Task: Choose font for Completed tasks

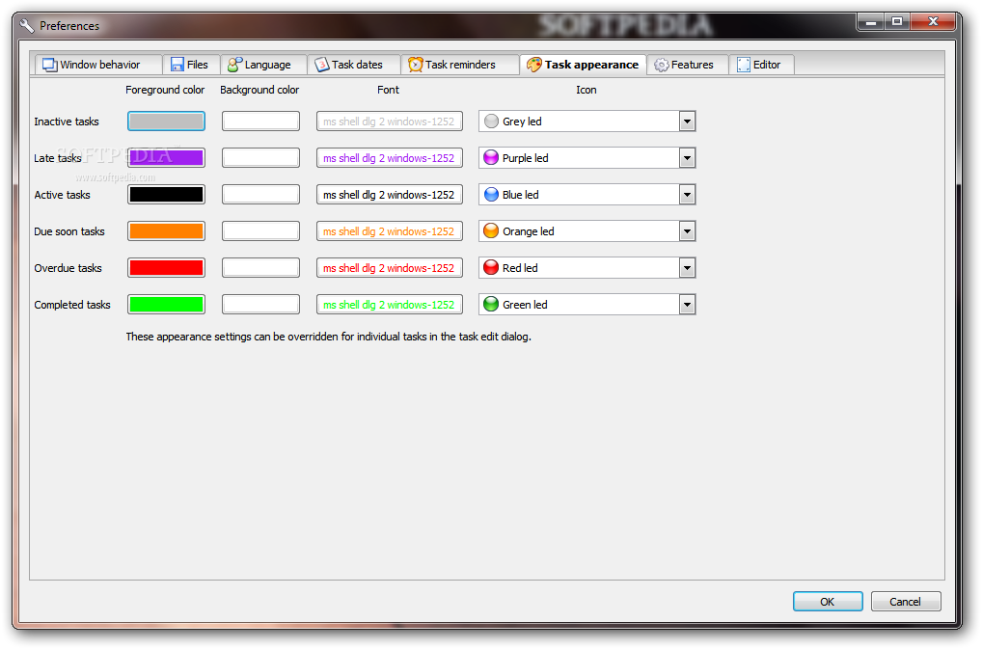Action: click(390, 305)
